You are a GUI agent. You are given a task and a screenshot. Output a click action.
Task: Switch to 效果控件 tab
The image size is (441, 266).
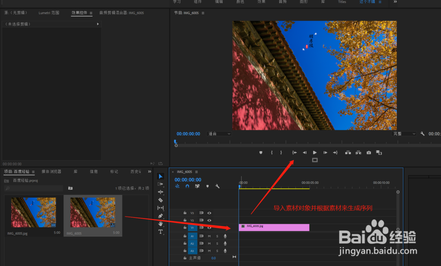coord(79,13)
